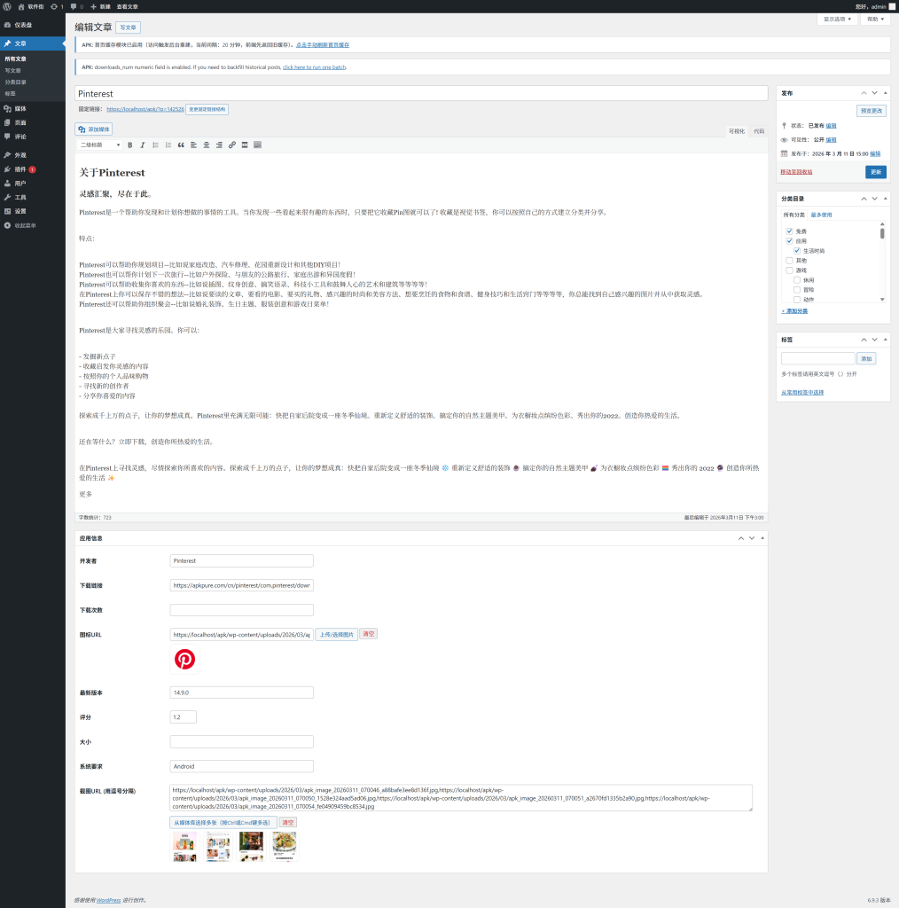Click the insert/edit link icon
Screen dimensions: 899x908
click(x=232, y=145)
